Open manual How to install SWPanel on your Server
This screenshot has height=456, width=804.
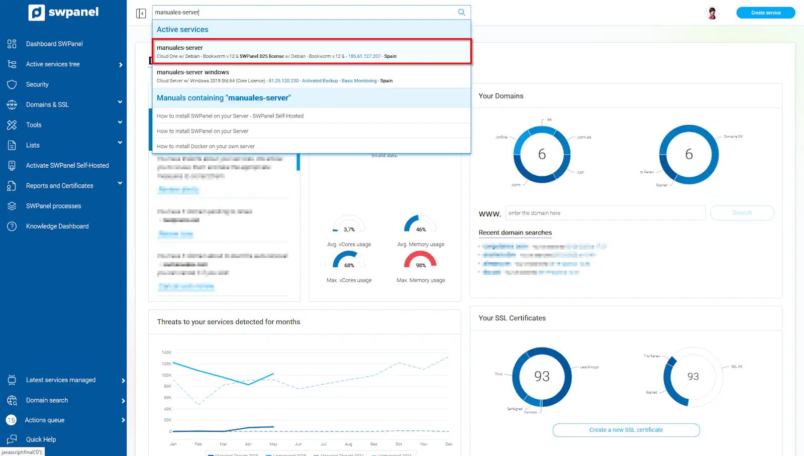[312, 131]
